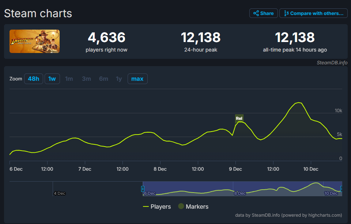Click the SteamDB.info watermark link
The height and width of the screenshot is (224, 351).
(x=332, y=62)
